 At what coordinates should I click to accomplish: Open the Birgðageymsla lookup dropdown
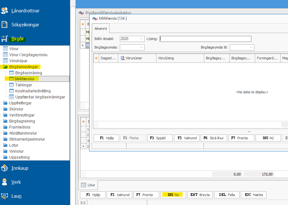click(x=141, y=47)
